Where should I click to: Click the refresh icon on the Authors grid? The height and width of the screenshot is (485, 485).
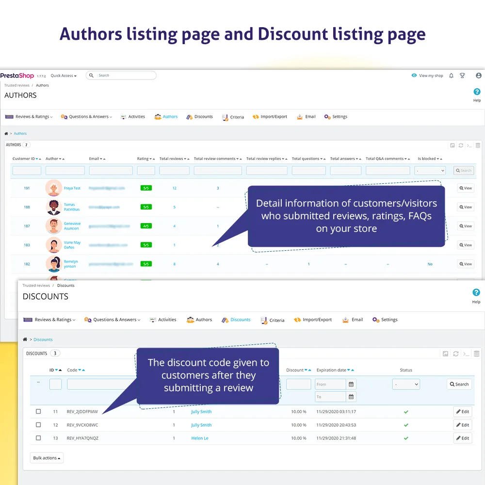461,145
